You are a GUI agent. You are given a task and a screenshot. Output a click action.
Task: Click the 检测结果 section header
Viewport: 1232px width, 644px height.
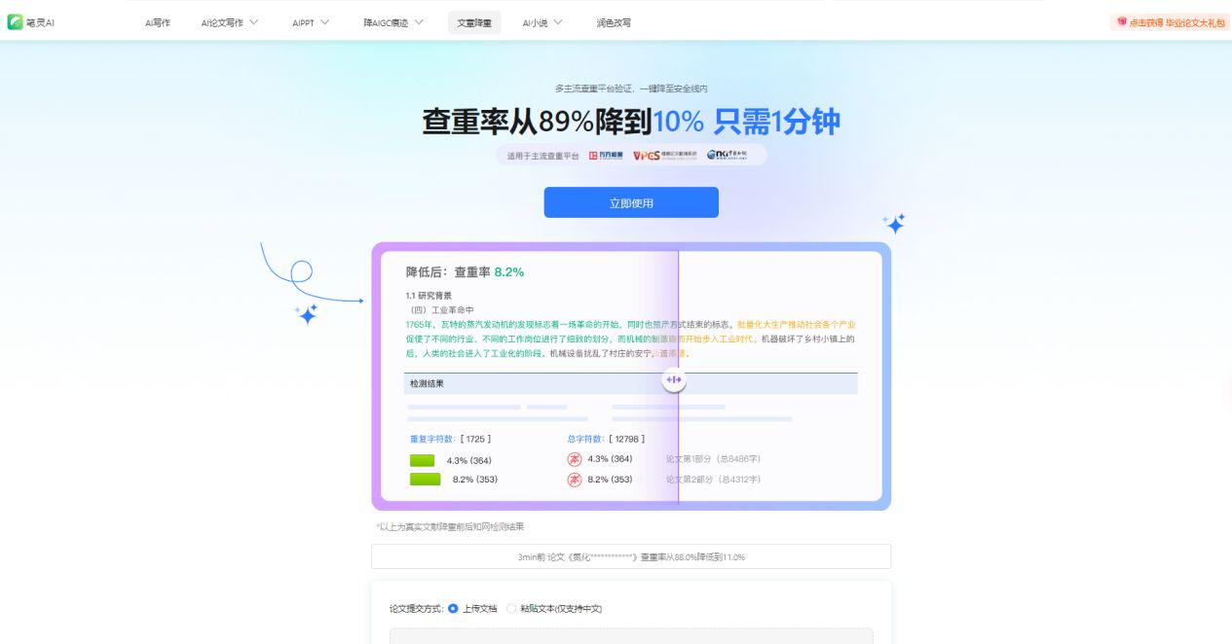(x=631, y=383)
